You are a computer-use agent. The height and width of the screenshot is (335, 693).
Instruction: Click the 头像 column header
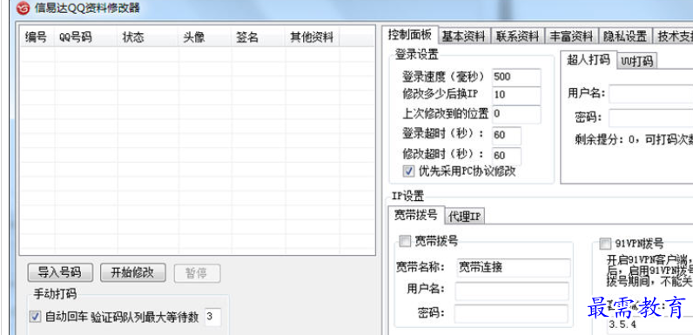[205, 37]
